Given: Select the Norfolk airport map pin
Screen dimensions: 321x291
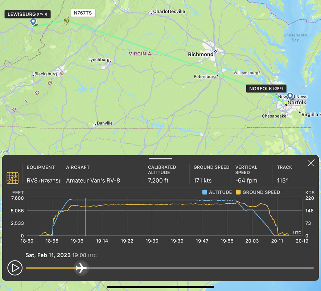Looking at the screenshot, I should click(290, 96).
